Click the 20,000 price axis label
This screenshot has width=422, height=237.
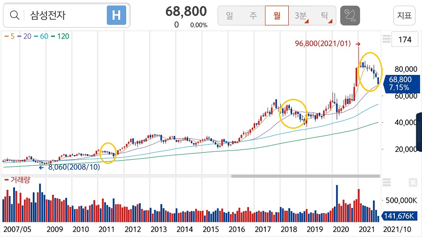coord(406,149)
